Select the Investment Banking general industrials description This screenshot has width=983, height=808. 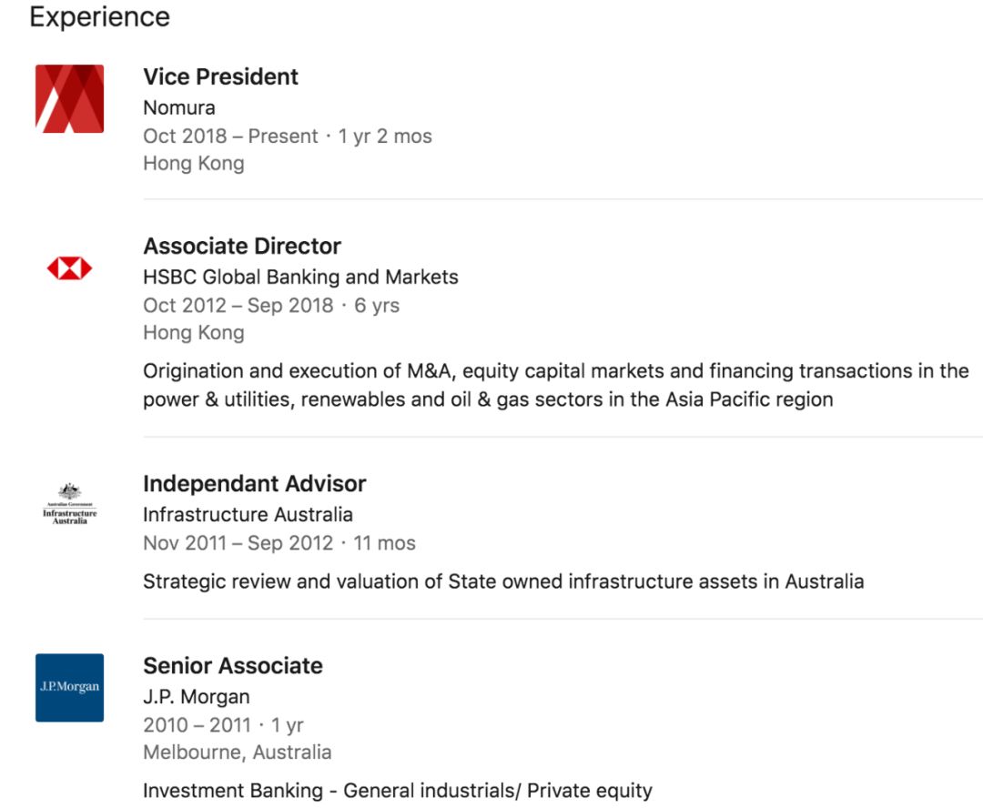[397, 791]
